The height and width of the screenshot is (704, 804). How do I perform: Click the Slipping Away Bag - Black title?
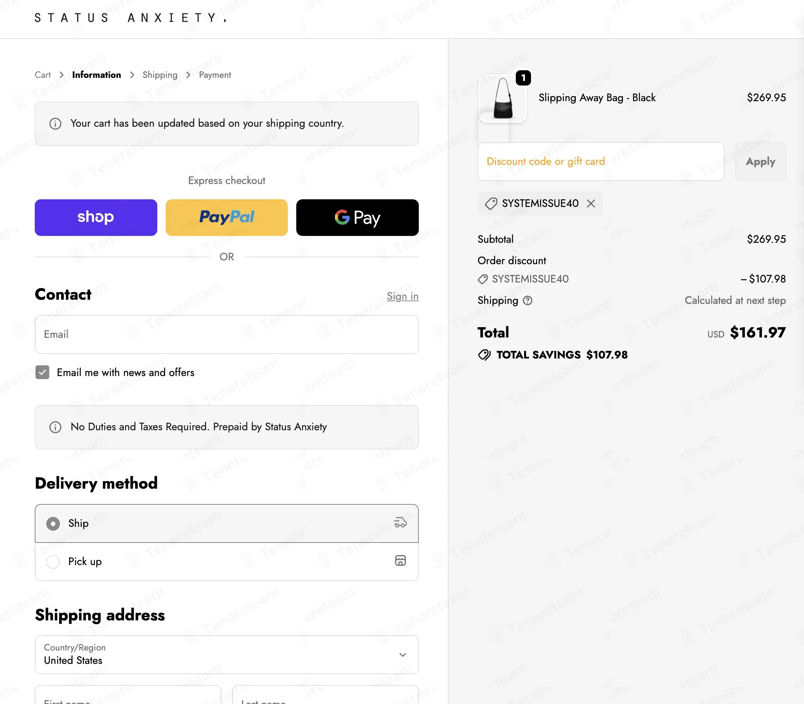[597, 97]
